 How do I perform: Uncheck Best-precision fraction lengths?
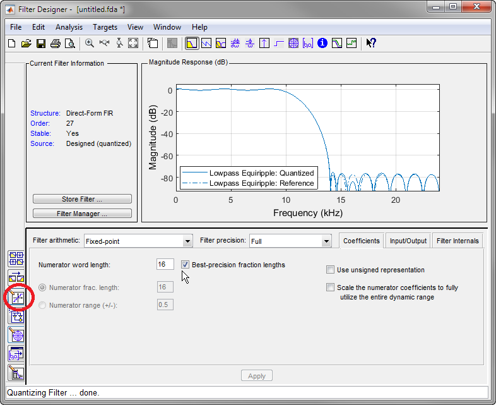pos(186,265)
